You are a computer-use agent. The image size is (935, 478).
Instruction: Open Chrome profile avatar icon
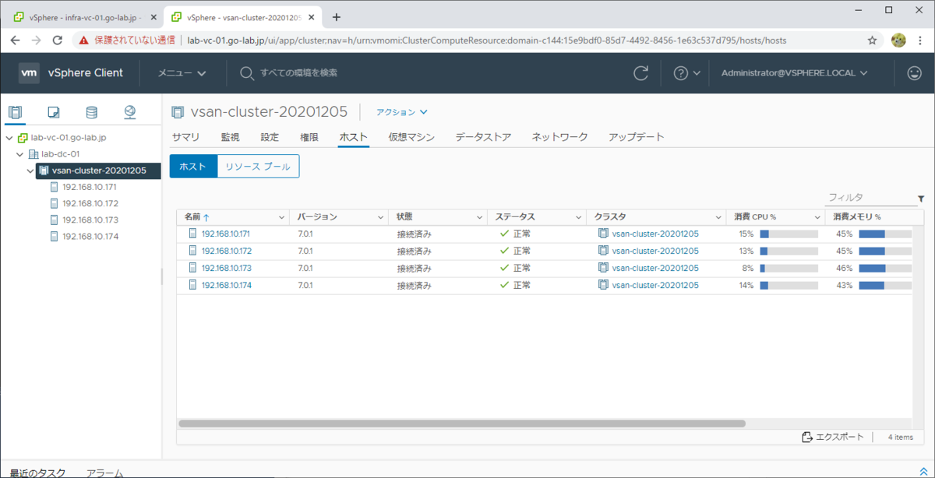[898, 40]
